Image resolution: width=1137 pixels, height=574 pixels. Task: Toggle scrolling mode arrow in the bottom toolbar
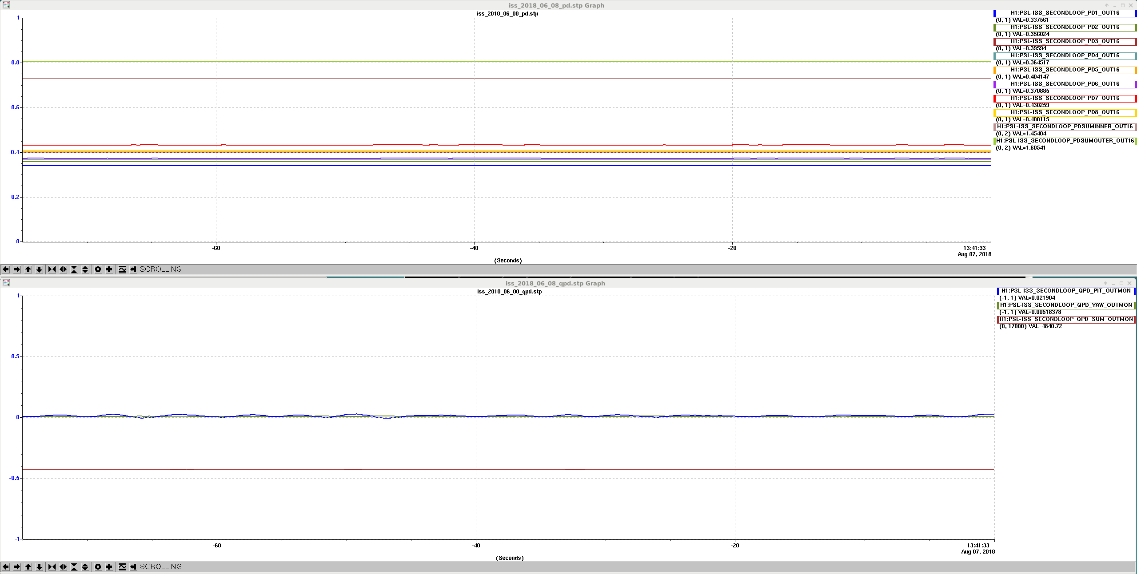point(133,567)
